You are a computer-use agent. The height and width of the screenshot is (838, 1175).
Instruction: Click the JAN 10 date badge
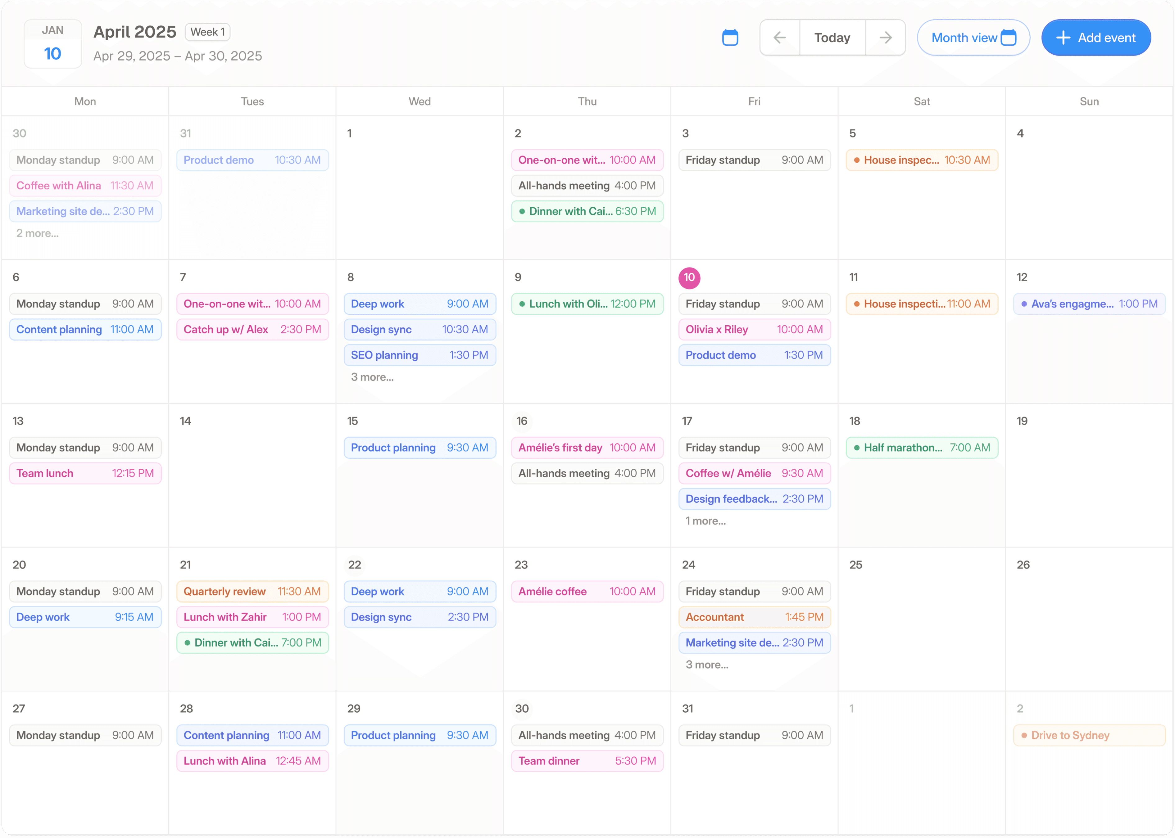(52, 43)
